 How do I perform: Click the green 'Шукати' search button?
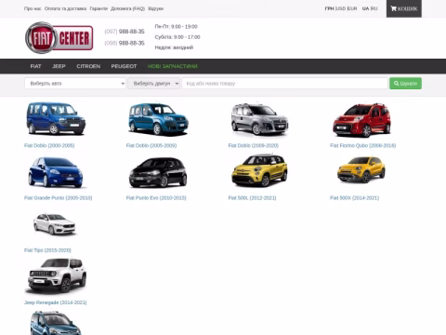[405, 84]
